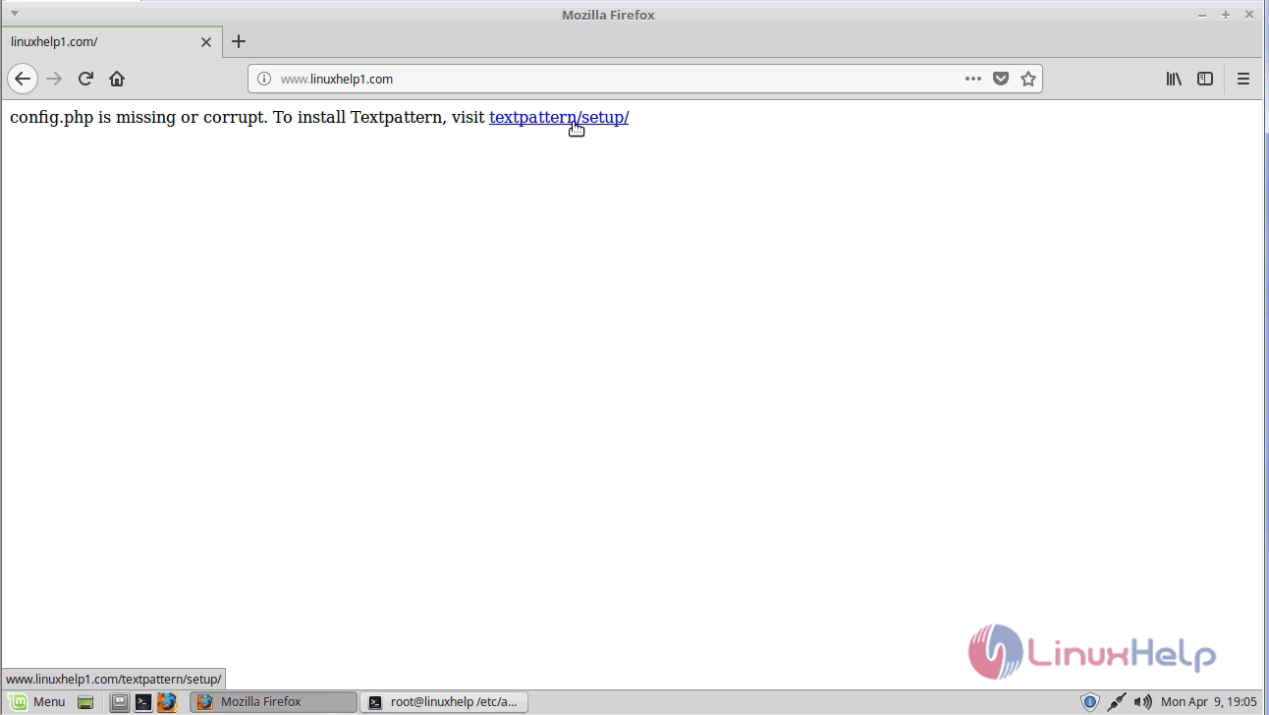
Task: Bookmark this page with the star
Action: point(1028,79)
